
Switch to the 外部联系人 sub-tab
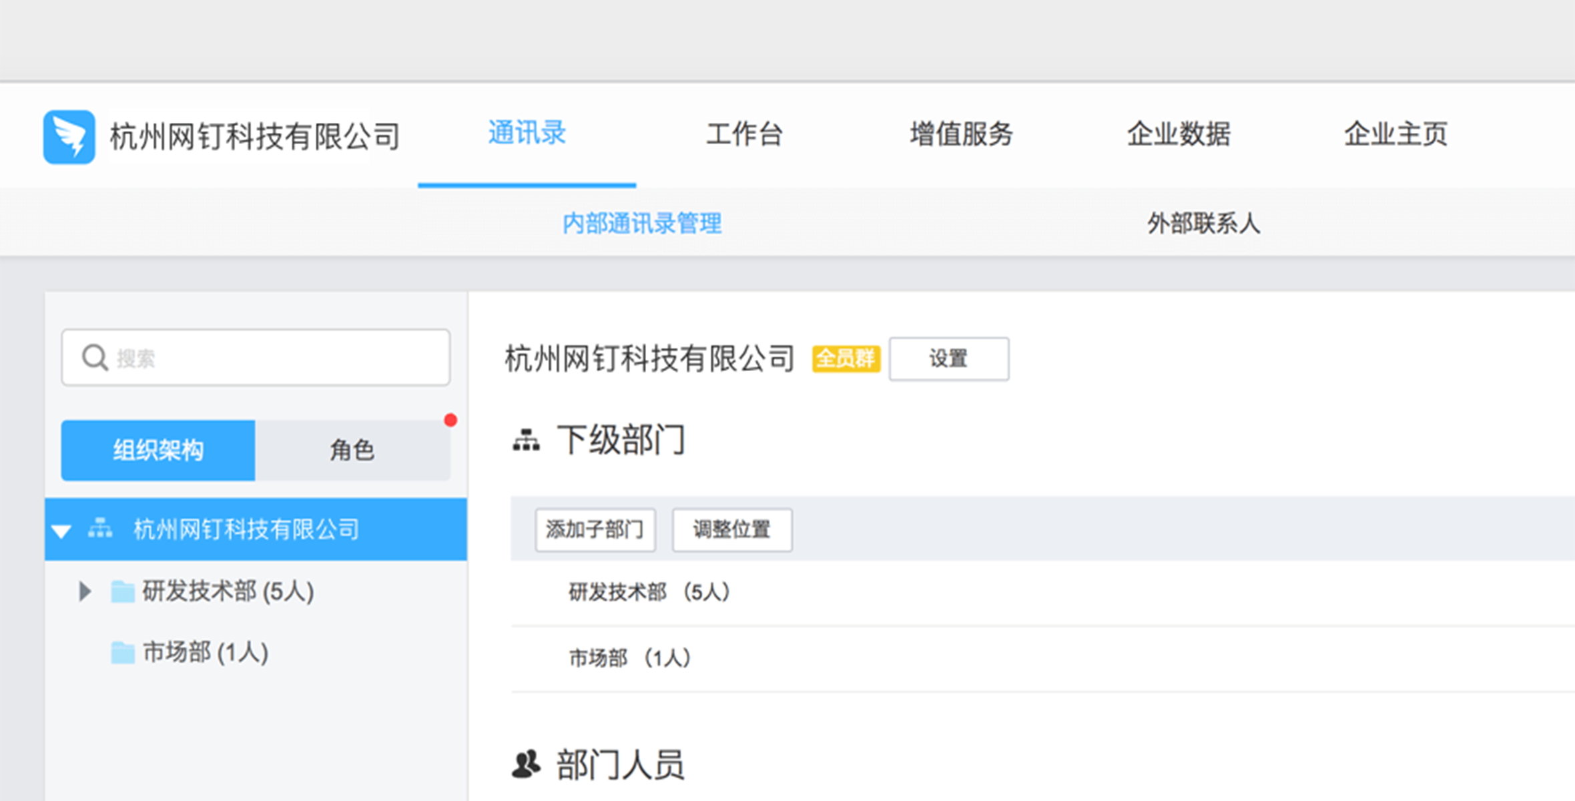pos(1204,223)
